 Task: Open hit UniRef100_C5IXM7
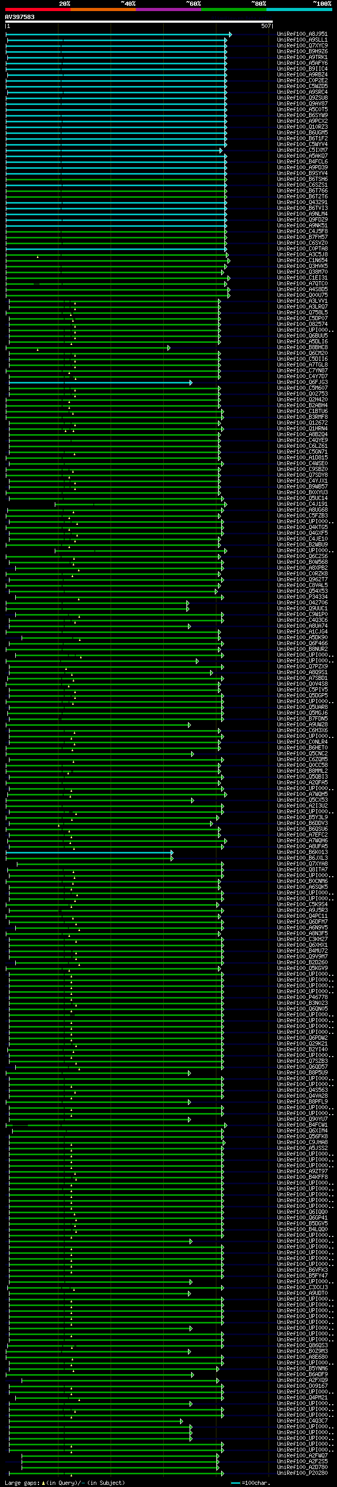302,150
